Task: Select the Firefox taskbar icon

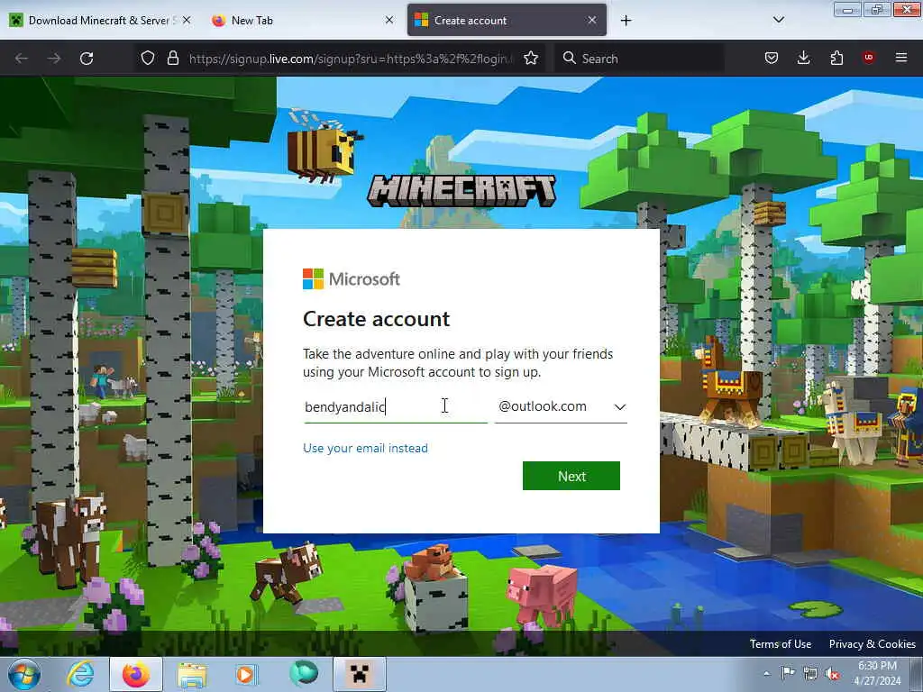Action: (136, 674)
